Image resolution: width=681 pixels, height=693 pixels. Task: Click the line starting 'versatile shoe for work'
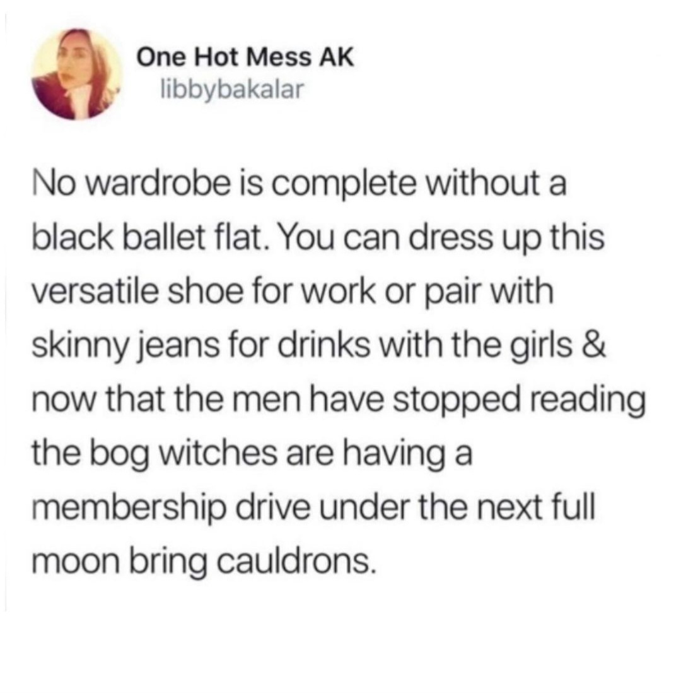click(x=293, y=293)
